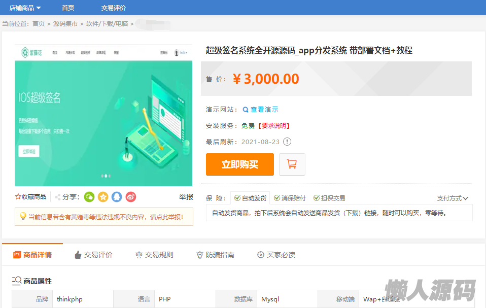
Task: Select the 担保交易 guarantee tab
Action: (329, 198)
